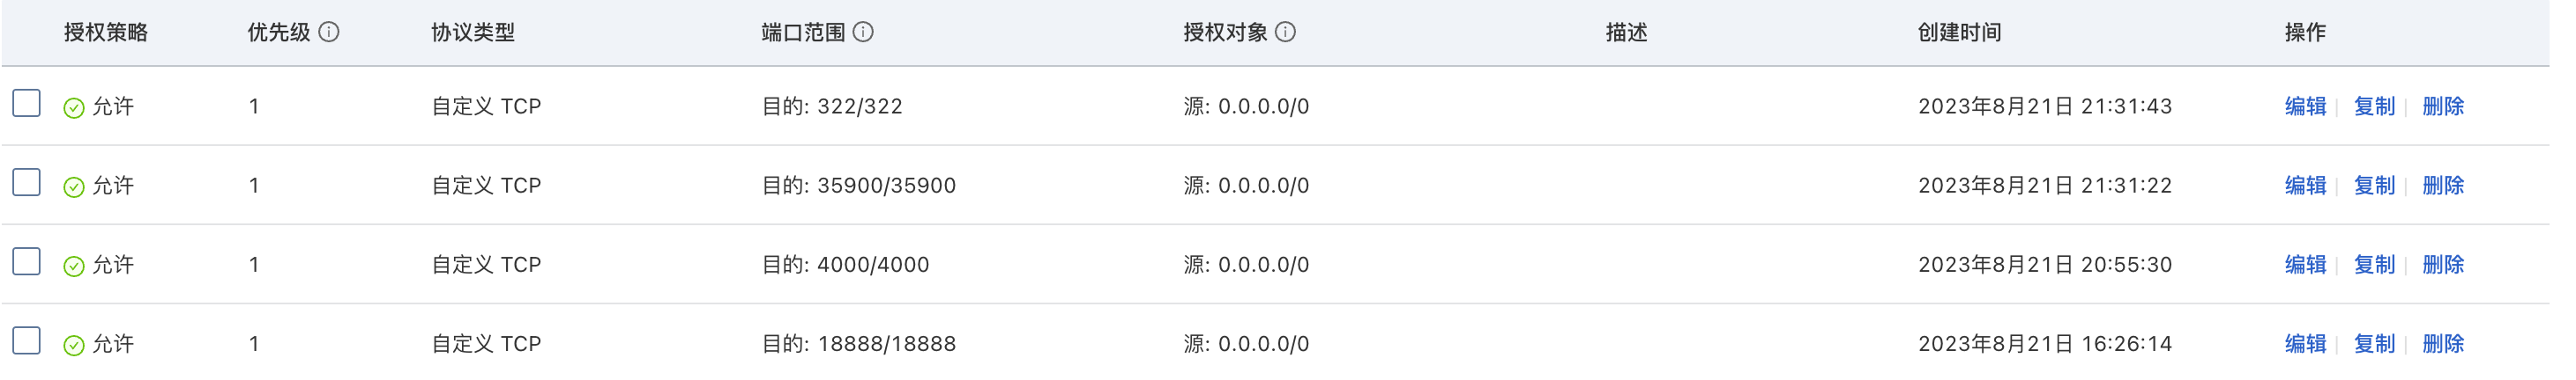Screen dimensions: 2576x380
Task: Click green allow icon in port 35900 row
Action: (x=74, y=186)
